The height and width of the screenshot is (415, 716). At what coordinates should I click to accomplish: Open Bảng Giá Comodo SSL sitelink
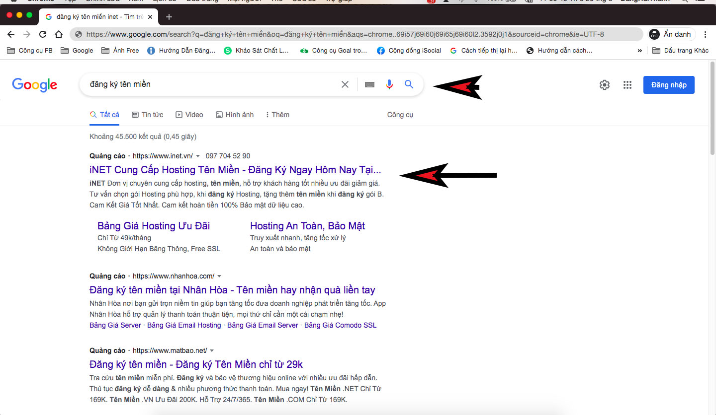point(341,325)
